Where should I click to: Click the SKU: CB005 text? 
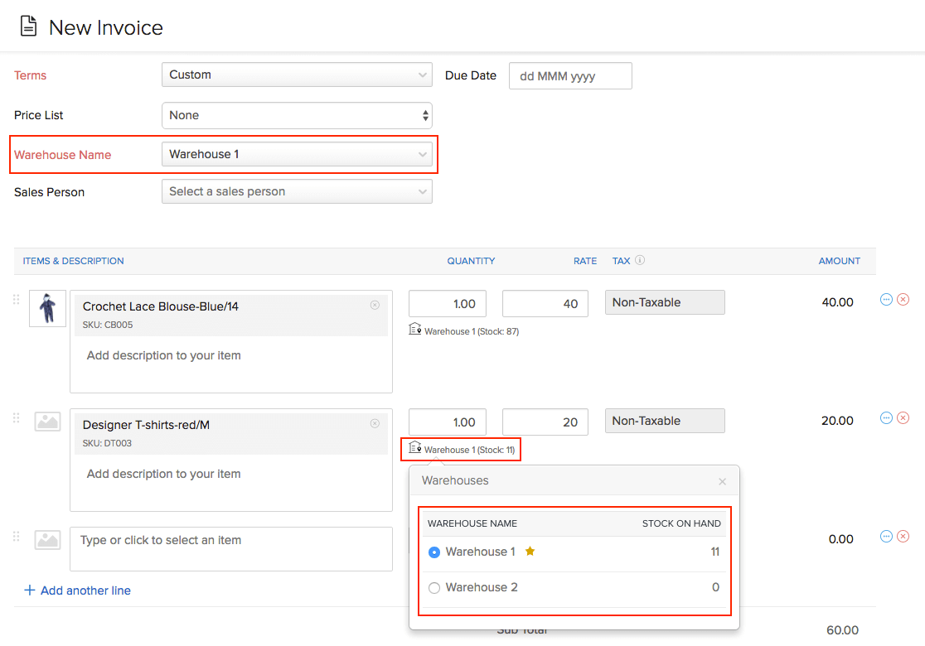click(108, 325)
